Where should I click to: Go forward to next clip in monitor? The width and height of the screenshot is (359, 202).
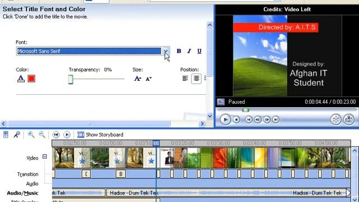point(276,120)
